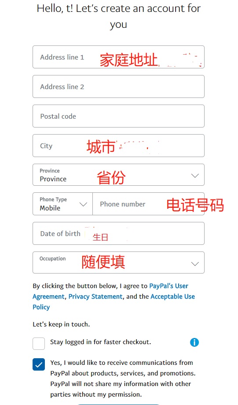Image resolution: width=238 pixels, height=405 pixels.
Task: Check the Stay logged in checkbox
Action: coord(39,344)
